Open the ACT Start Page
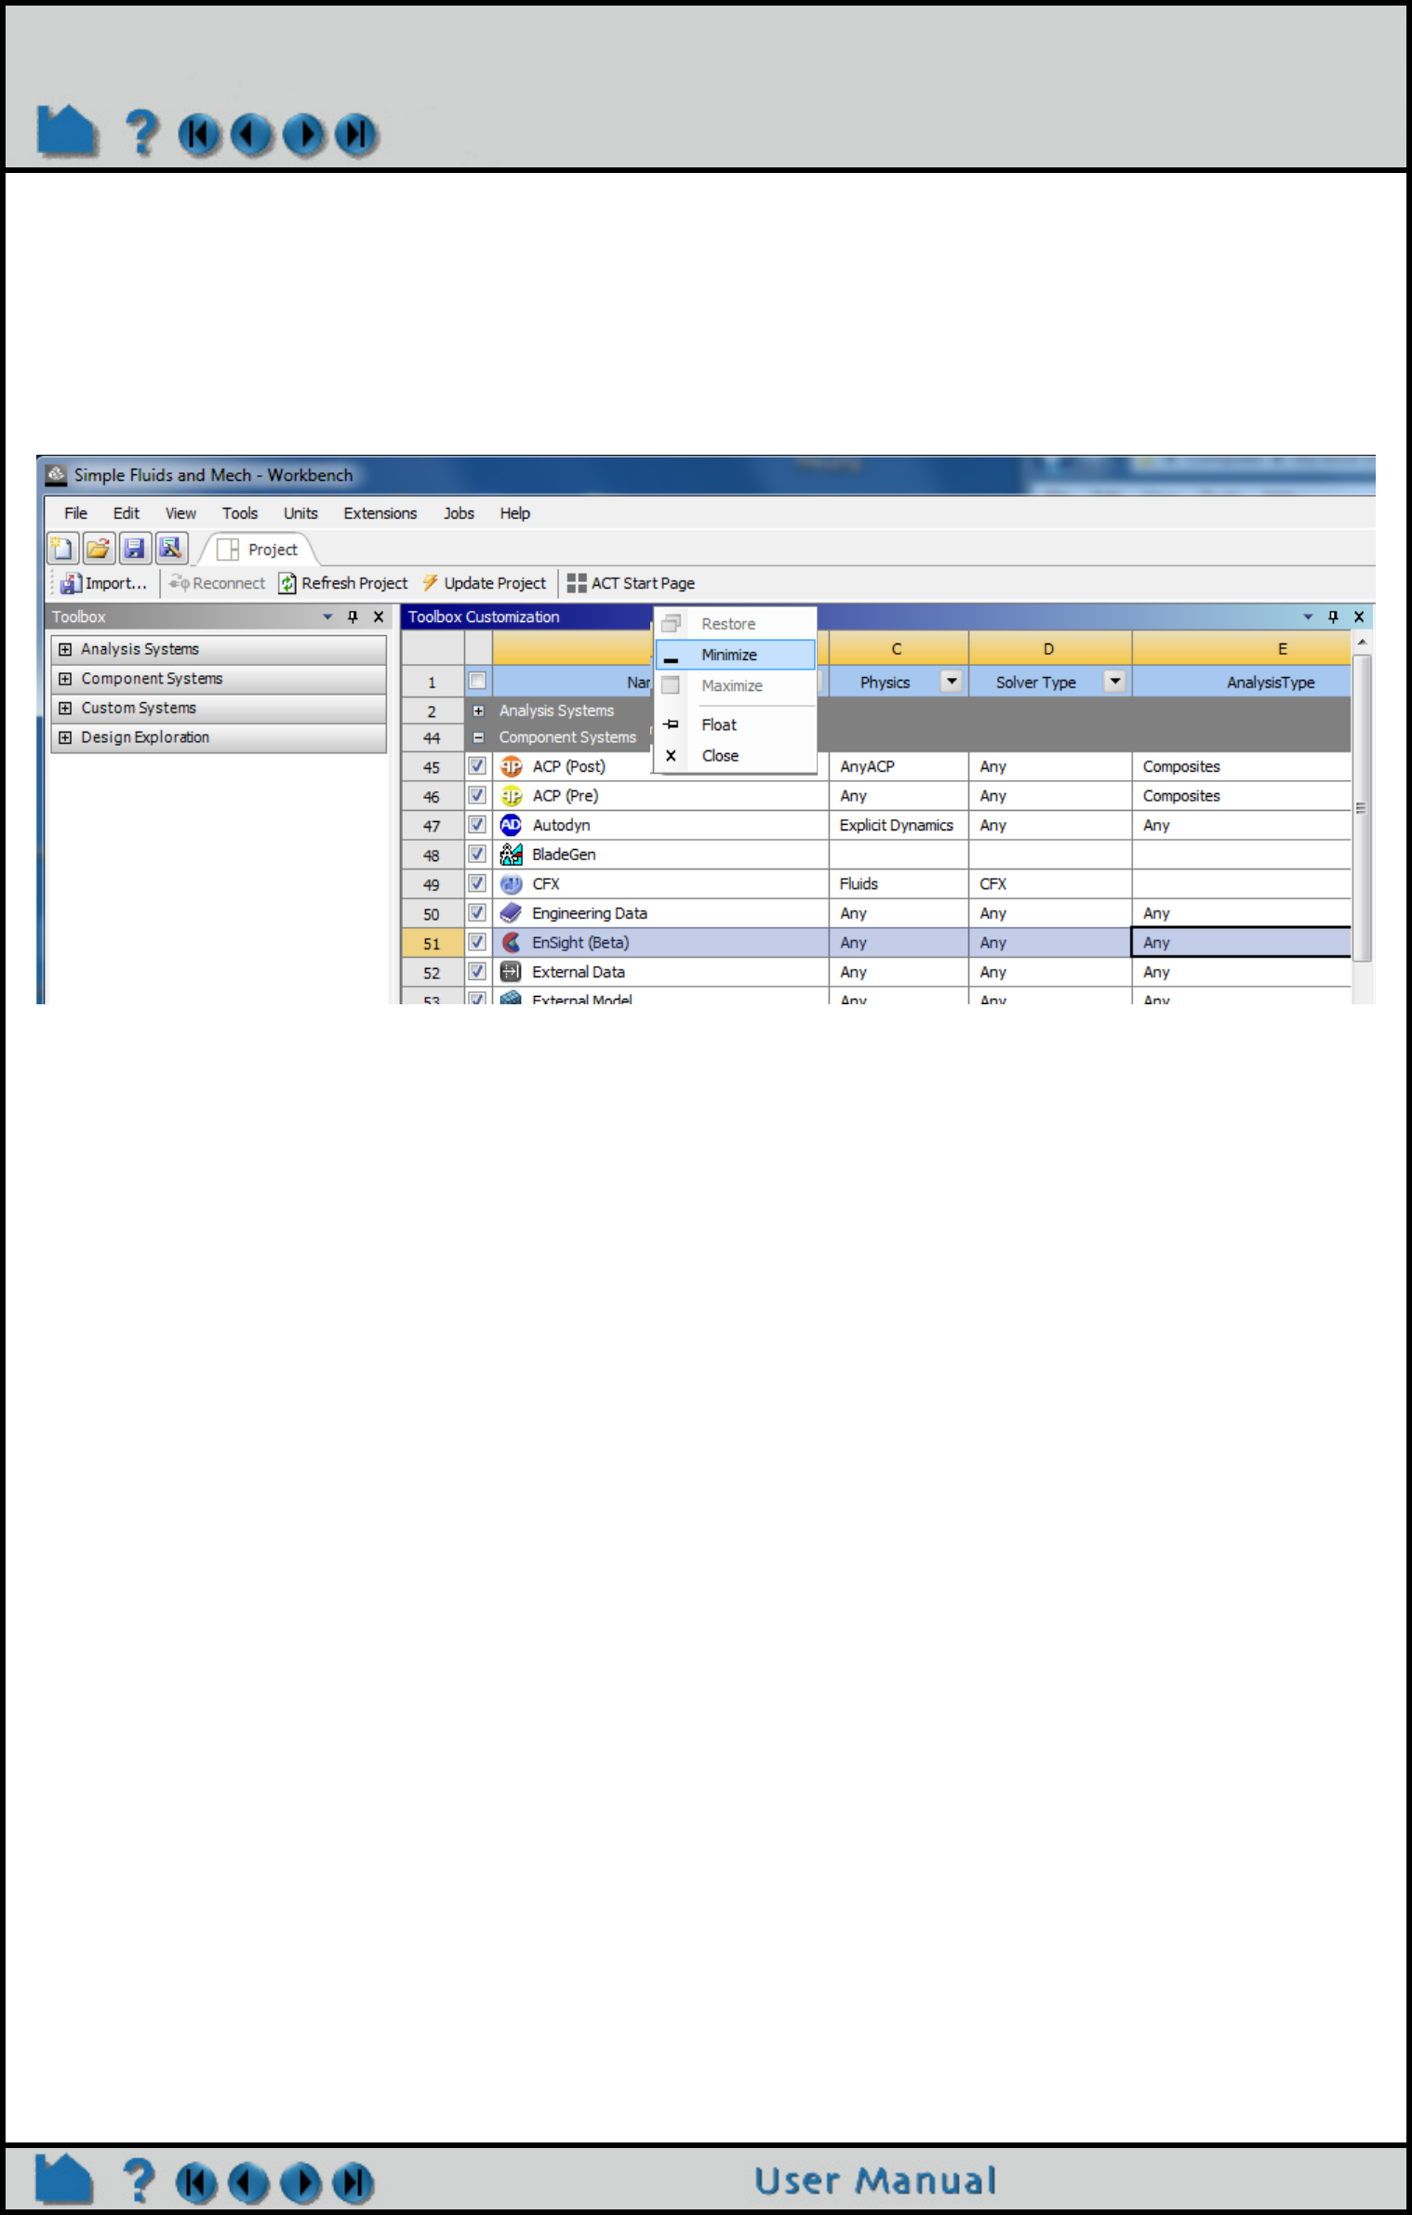This screenshot has width=1412, height=2215. pyautogui.click(x=632, y=583)
